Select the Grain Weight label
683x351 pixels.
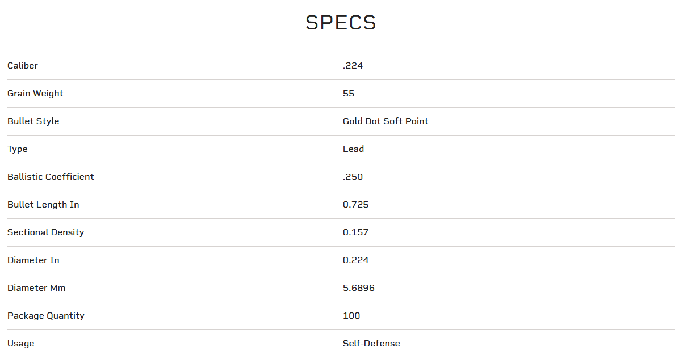point(35,94)
